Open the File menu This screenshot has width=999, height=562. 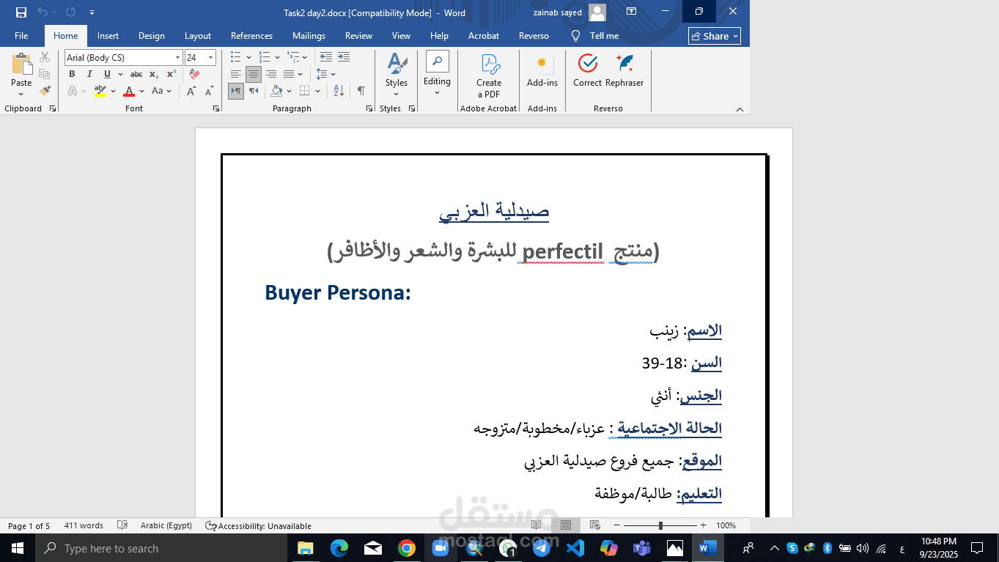pyautogui.click(x=21, y=36)
